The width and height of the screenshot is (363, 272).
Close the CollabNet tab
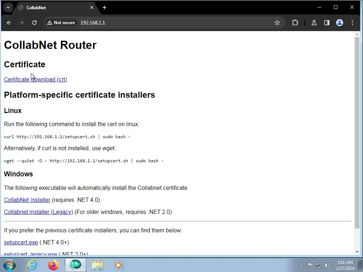[x=92, y=7]
